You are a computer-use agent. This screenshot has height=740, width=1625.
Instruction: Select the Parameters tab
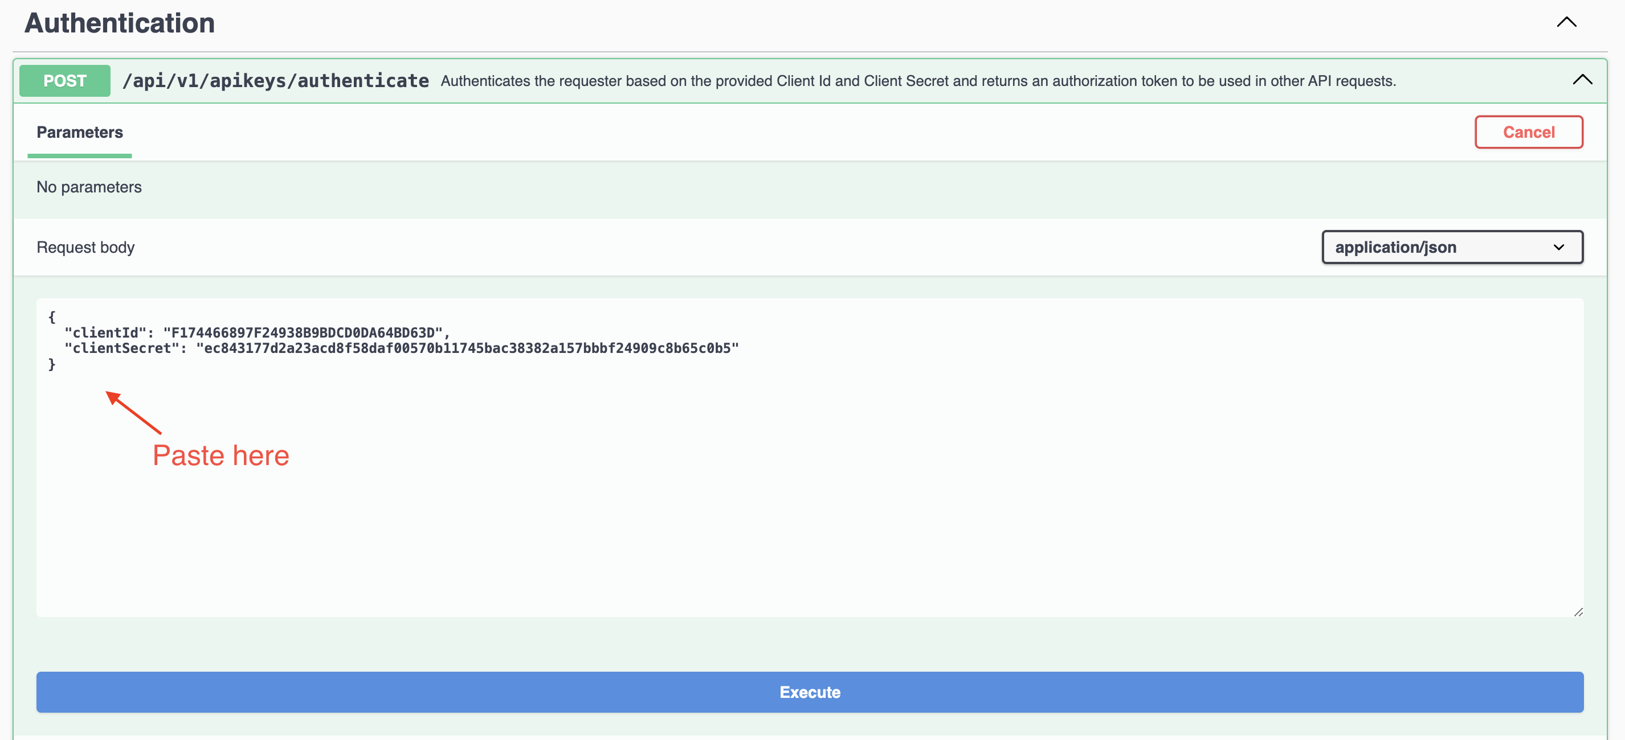click(80, 133)
